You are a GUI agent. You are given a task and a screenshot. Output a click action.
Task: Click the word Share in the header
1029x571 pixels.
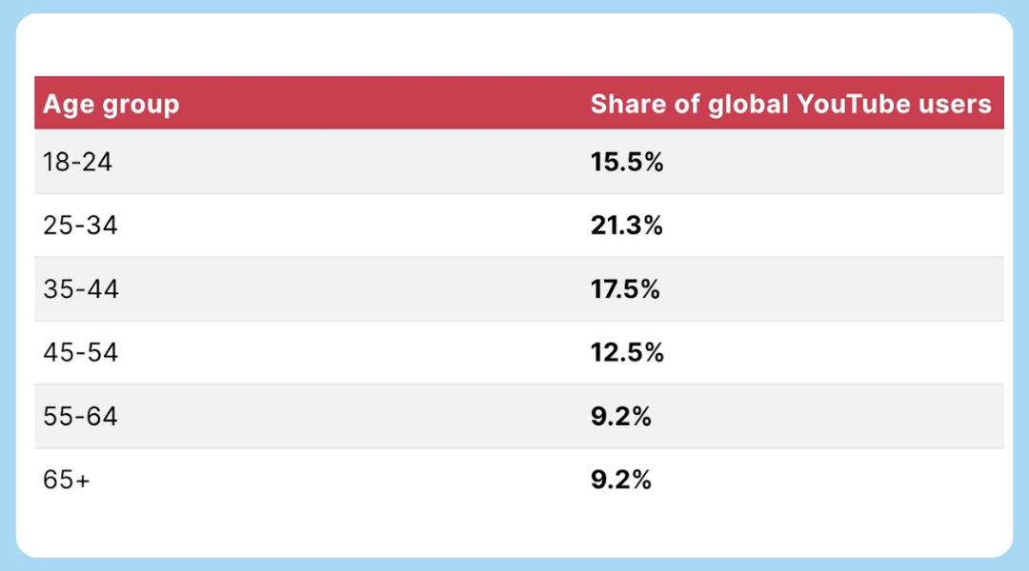click(627, 105)
